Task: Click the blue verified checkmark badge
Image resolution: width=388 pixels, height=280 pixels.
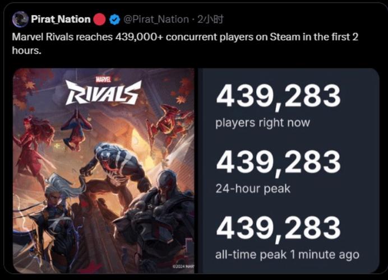Action: (114, 20)
